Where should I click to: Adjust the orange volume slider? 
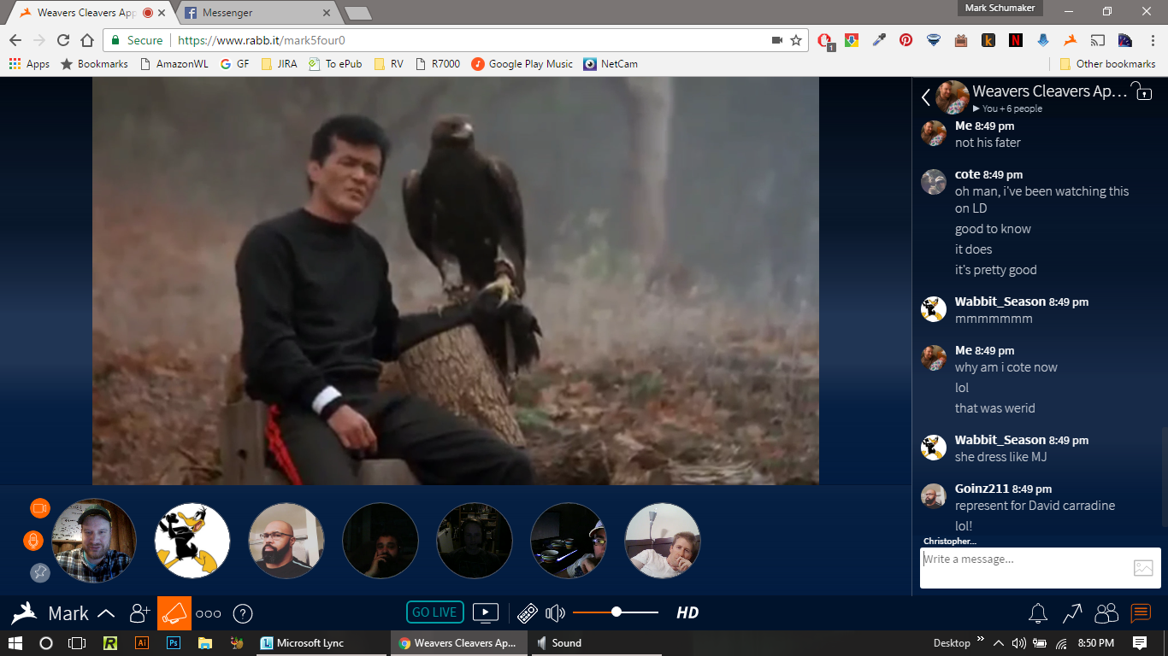coord(616,612)
